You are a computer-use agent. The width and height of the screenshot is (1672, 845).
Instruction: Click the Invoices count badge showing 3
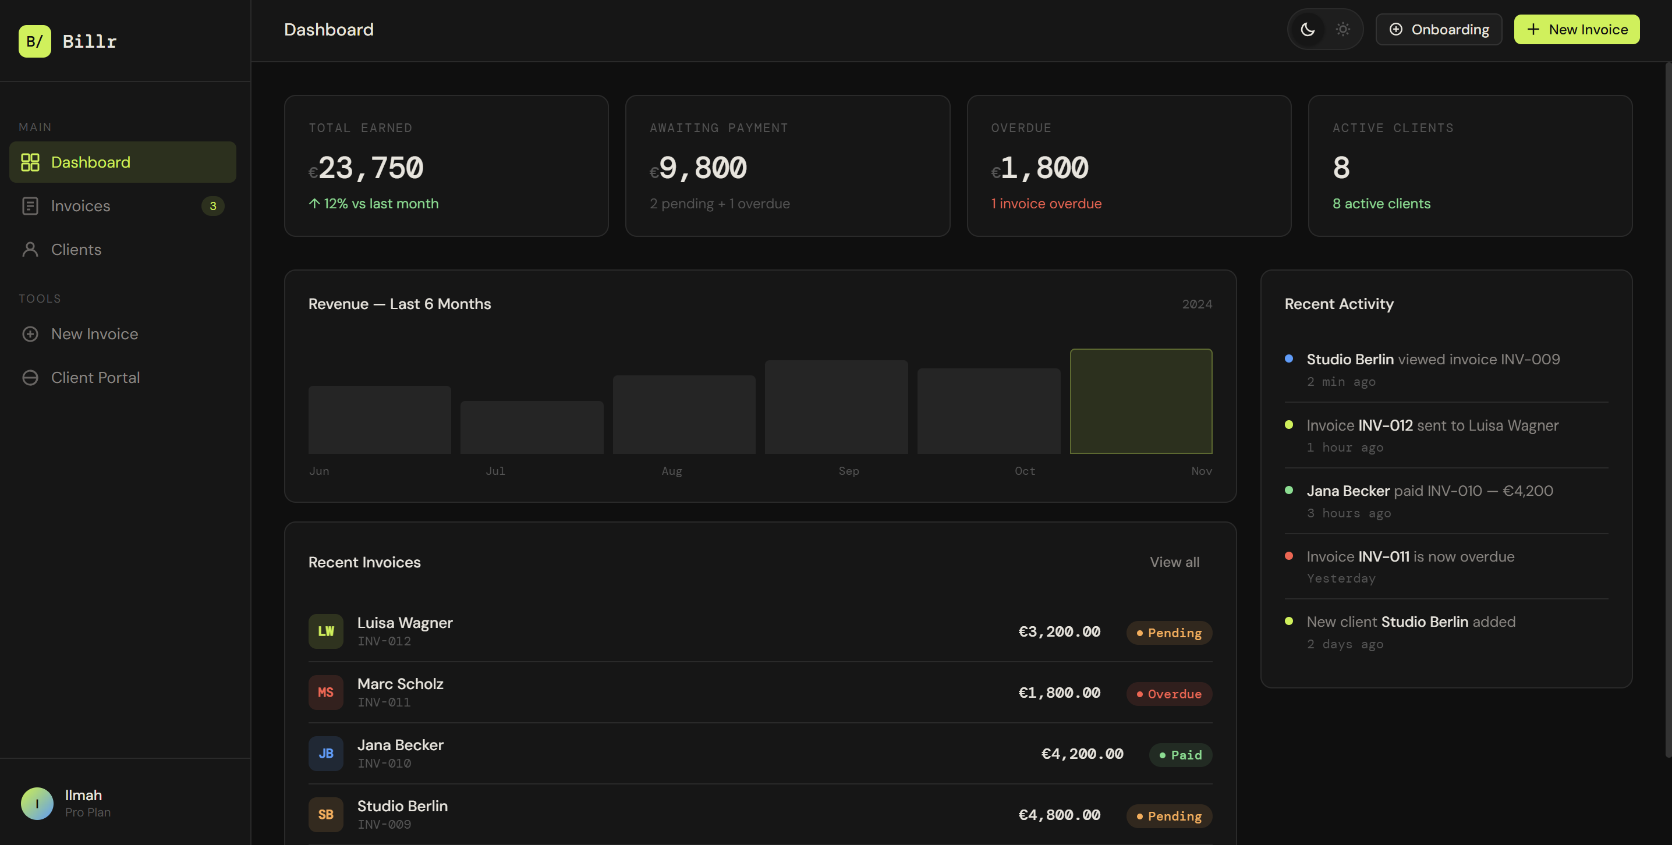coord(213,206)
